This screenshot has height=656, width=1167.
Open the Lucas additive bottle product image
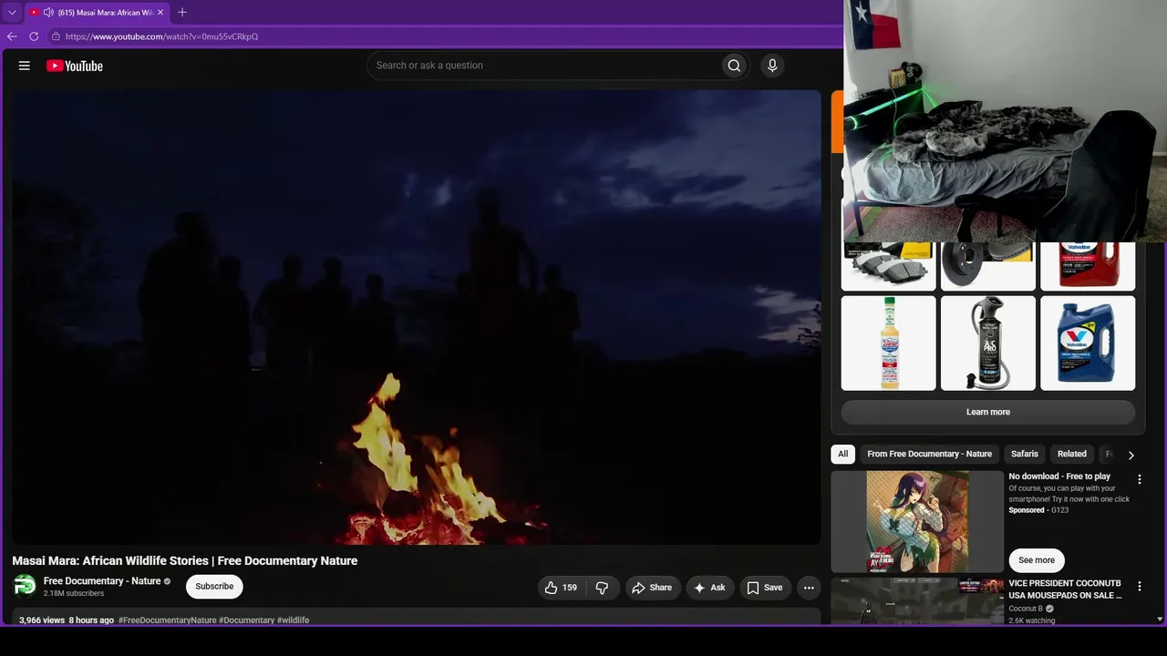tap(889, 343)
